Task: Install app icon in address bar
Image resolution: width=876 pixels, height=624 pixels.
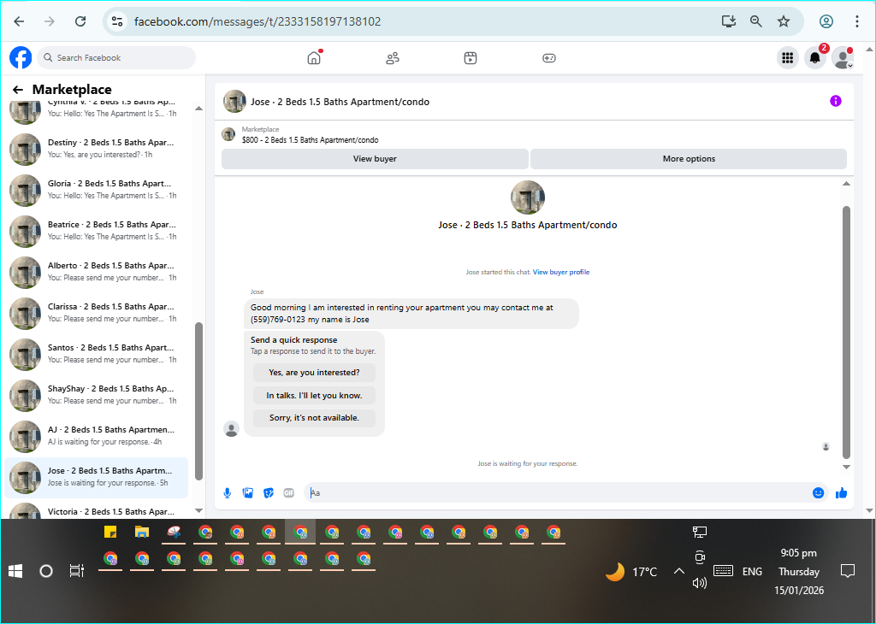Action: 729,21
